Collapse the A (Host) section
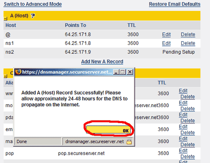This screenshot has height=163, width=210. 5,18
